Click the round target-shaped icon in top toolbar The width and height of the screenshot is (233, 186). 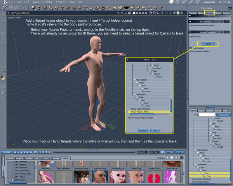pos(155,7)
